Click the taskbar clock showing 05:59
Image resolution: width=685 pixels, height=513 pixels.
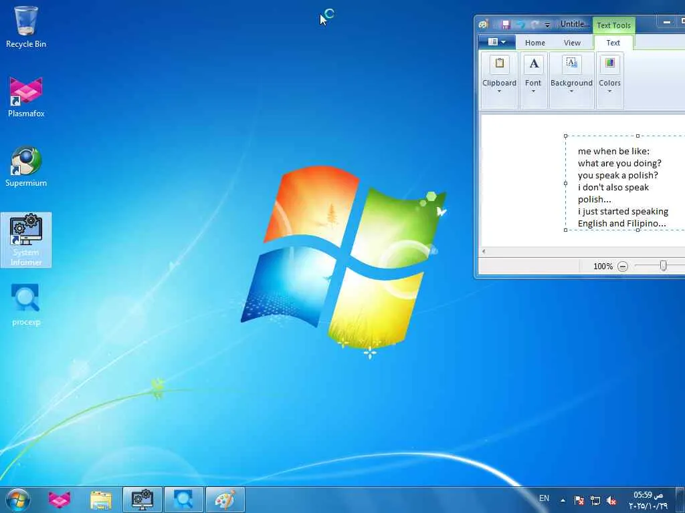648,500
